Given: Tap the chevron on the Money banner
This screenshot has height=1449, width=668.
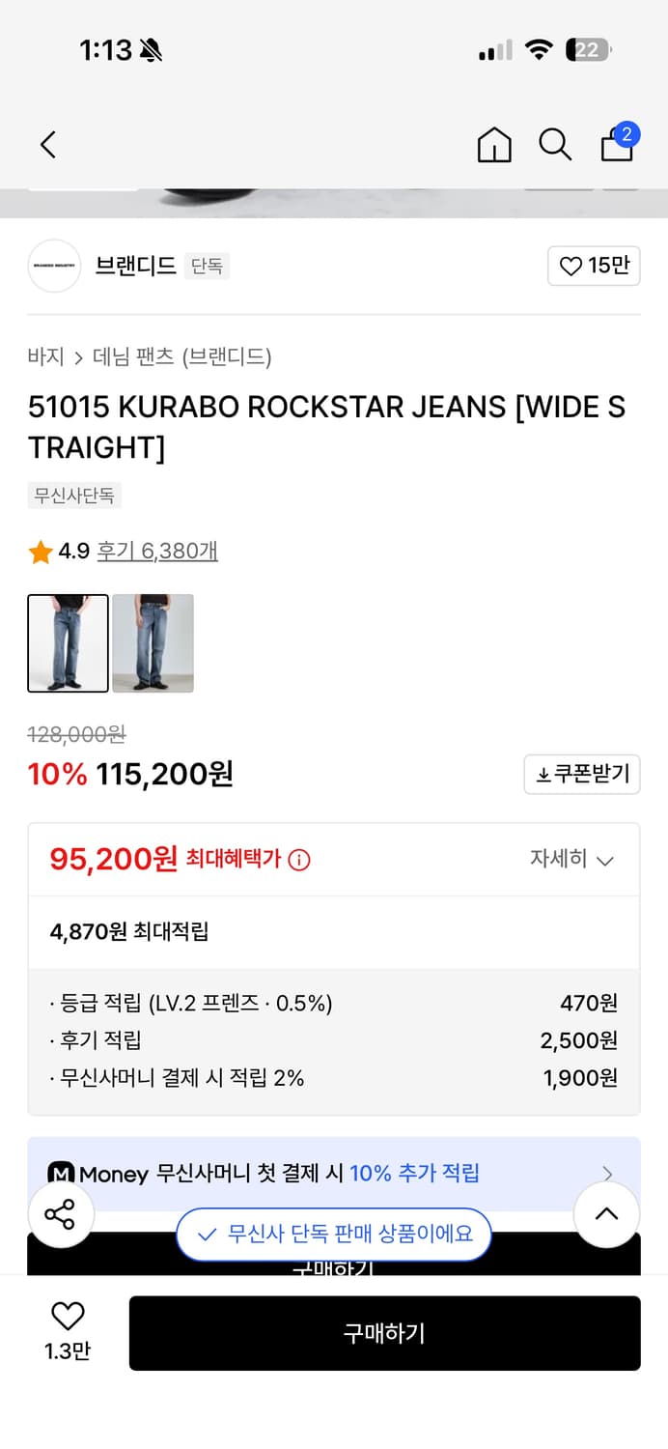Looking at the screenshot, I should click(x=607, y=1174).
